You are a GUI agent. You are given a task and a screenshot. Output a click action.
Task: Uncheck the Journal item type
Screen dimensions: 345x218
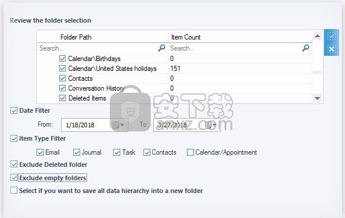click(77, 152)
